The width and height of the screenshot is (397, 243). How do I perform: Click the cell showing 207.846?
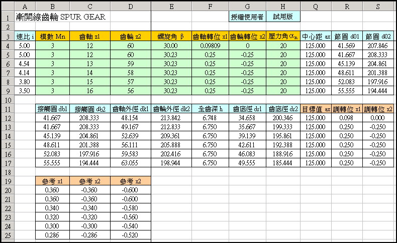[x=378, y=46]
